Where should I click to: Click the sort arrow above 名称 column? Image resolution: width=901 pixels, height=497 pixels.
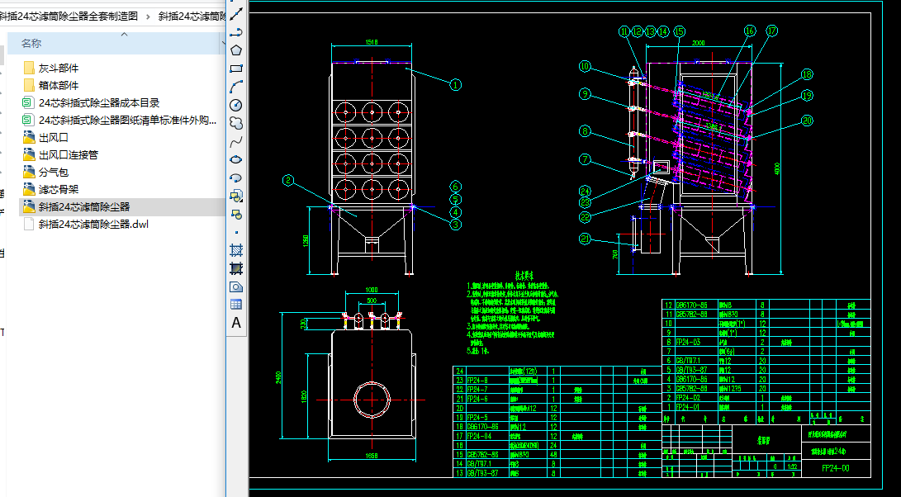coord(123,35)
